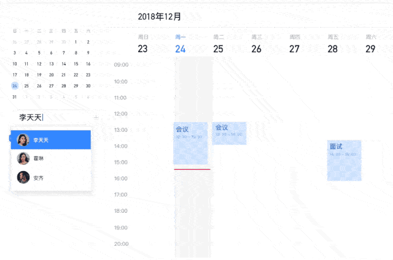This screenshot has height=260, width=393.
Task: Pick date 13 in mini calendar
Action: tap(52, 64)
